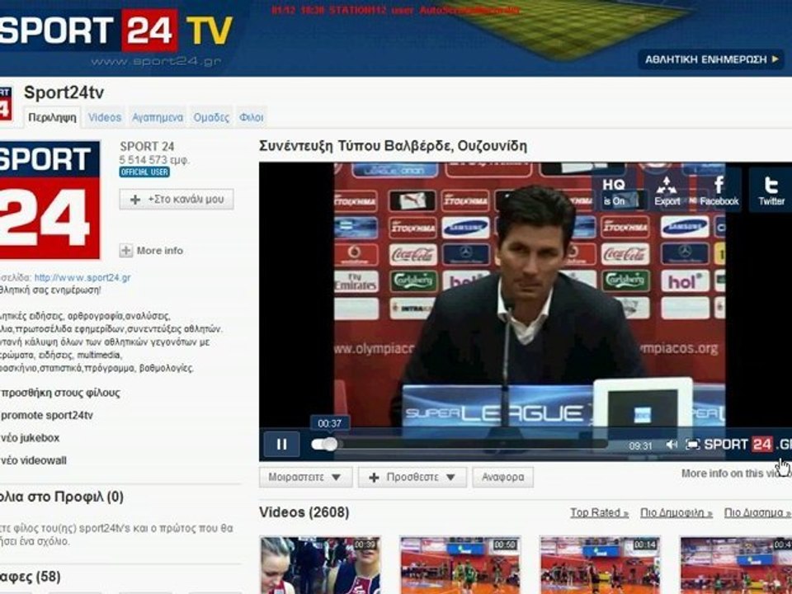
Task: Click the video progress slider handle
Action: point(329,444)
